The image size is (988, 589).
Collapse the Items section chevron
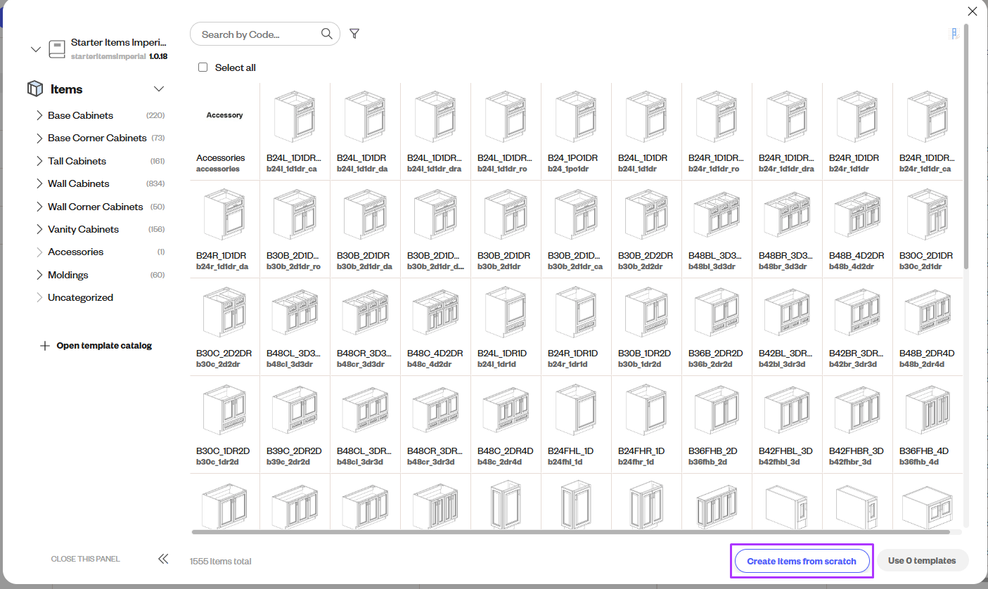pyautogui.click(x=159, y=89)
